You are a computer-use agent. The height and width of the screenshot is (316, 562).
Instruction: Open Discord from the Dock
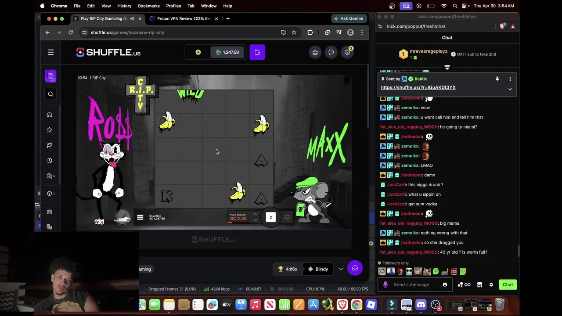tap(421, 304)
